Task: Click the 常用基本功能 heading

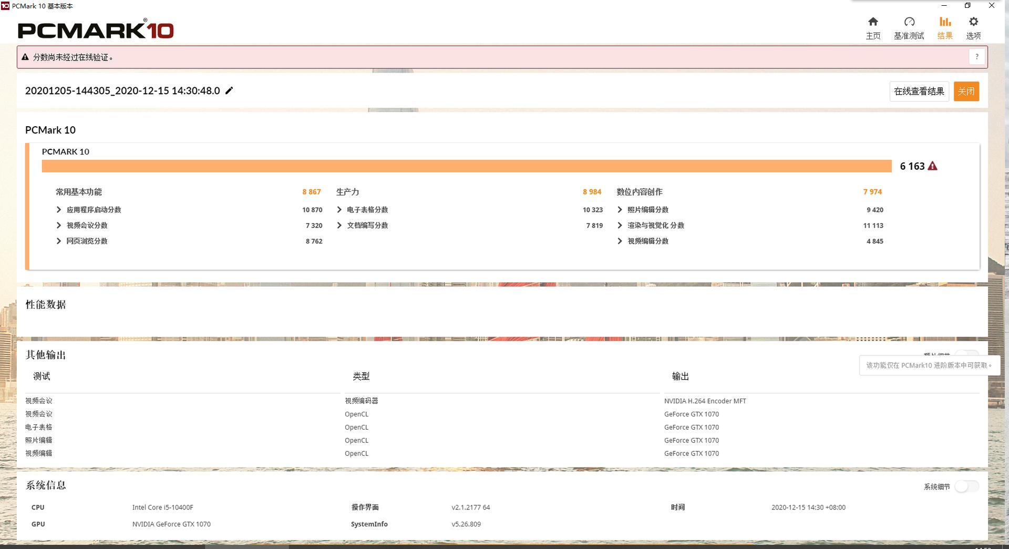Action: pos(79,192)
